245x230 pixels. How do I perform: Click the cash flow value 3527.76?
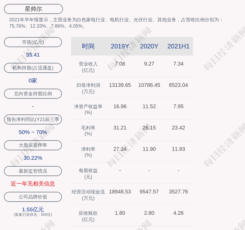(x=178, y=192)
